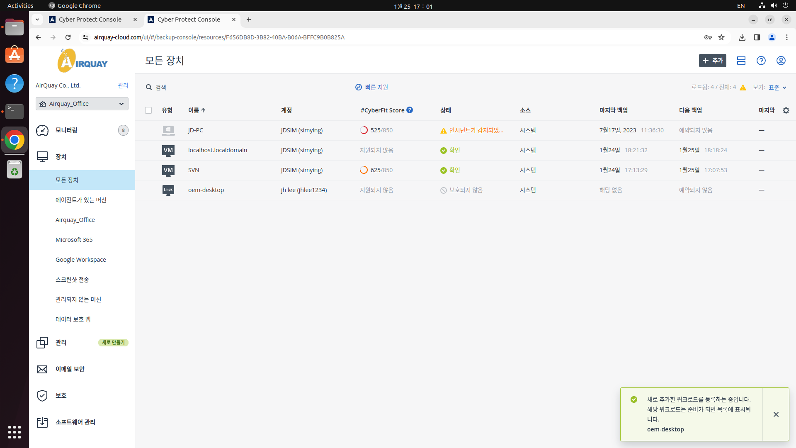This screenshot has height=448, width=796.
Task: Tick the select-all devices checkbox
Action: pos(148,110)
